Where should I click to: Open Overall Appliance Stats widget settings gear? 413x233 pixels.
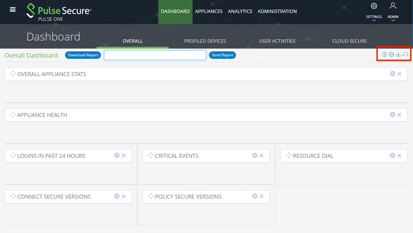point(393,74)
